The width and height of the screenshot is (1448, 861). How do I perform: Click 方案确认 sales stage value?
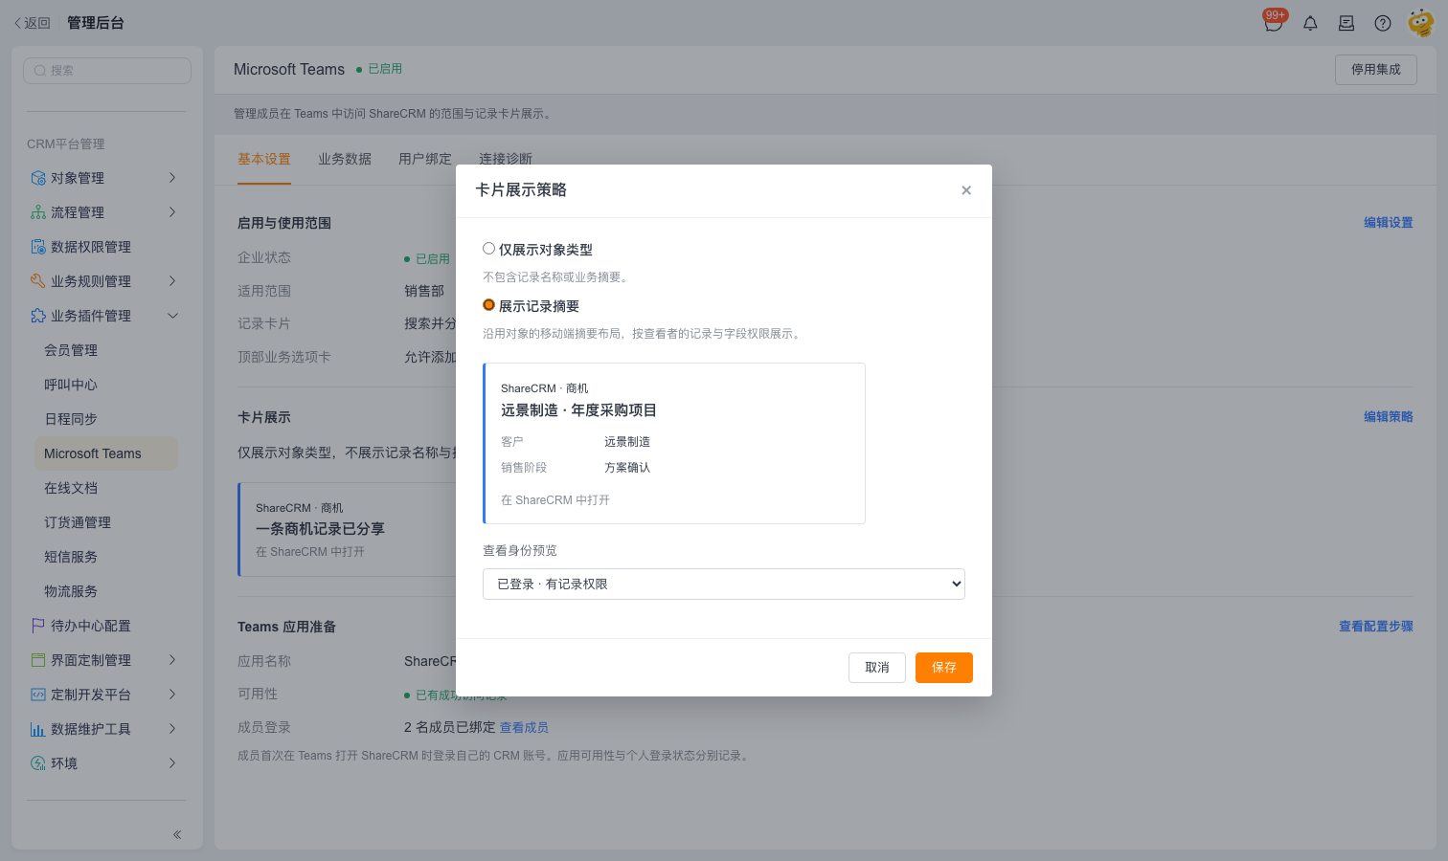click(627, 468)
